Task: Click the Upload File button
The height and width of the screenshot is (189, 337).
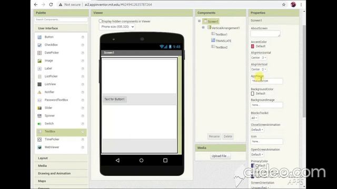Action: click(x=220, y=156)
